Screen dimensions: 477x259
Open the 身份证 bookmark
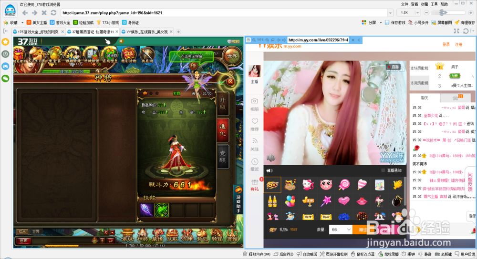coord(131,22)
